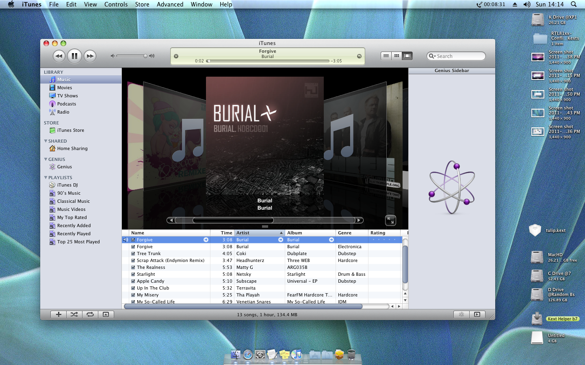Pause playback with the pause button

74,56
